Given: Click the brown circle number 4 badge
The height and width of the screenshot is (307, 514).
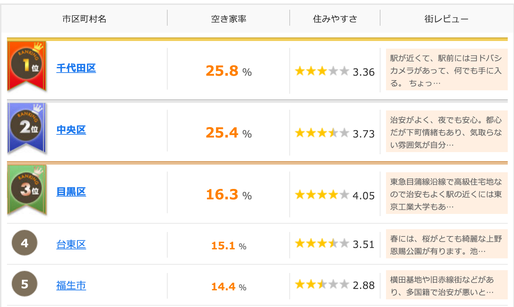Looking at the screenshot, I should [24, 243].
